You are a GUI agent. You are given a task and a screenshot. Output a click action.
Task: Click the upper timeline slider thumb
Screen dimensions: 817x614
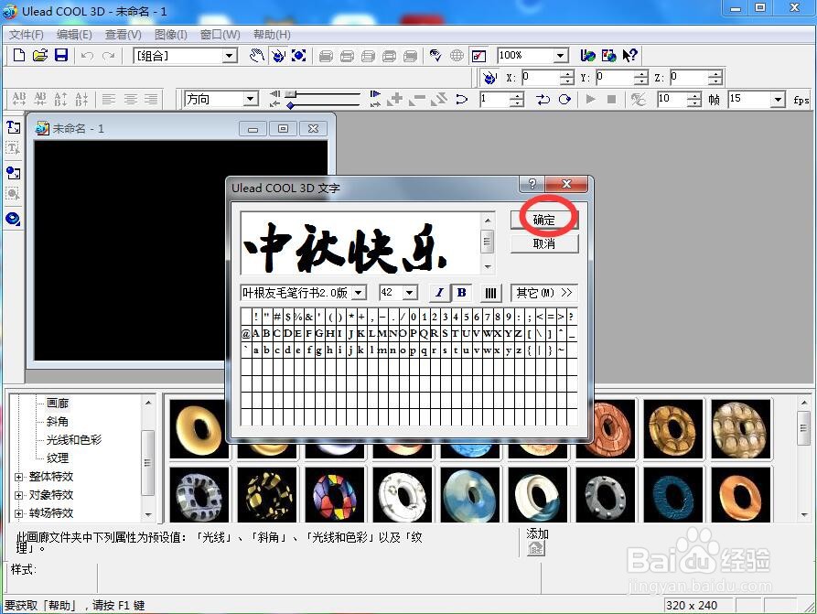point(291,94)
